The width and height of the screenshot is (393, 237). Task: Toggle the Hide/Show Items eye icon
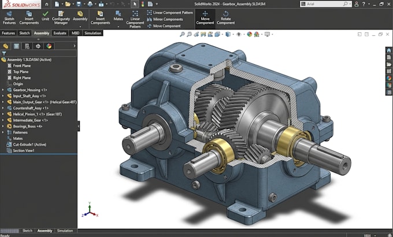coord(239,34)
